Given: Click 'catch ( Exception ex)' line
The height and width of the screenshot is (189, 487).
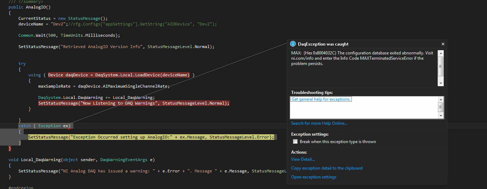Looking at the screenshot, I should click(x=45, y=126).
